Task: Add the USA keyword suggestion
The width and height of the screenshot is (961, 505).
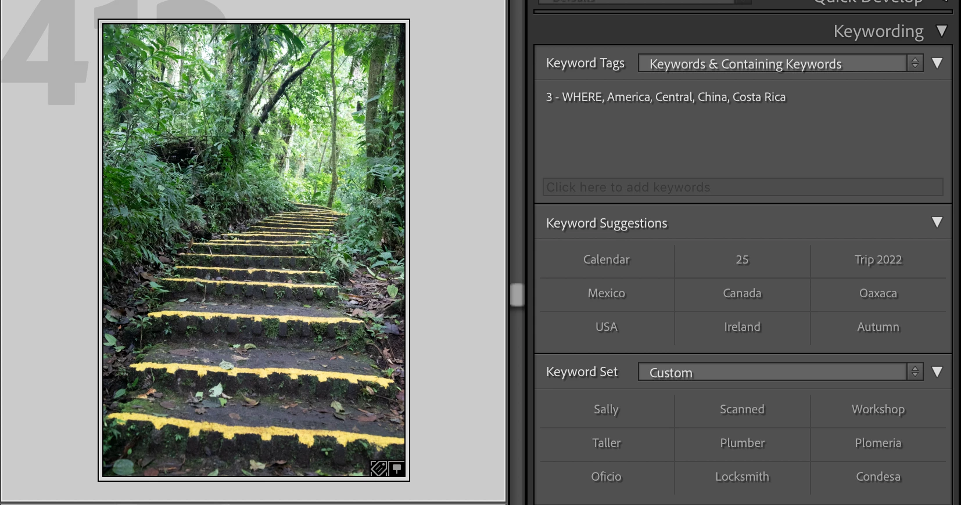Action: pyautogui.click(x=607, y=327)
